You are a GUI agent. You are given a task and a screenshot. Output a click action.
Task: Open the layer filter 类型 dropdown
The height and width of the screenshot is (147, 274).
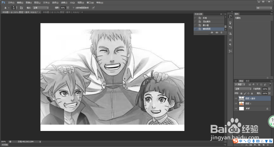(x=240, y=84)
